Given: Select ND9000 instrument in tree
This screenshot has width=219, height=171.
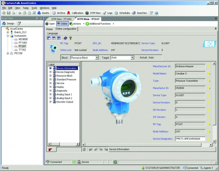Looking at the screenshot, I should pyautogui.click(x=23, y=39).
